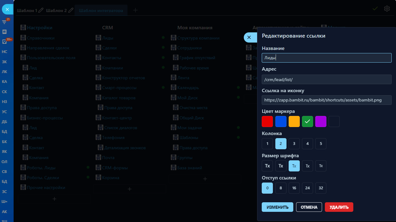Click the icon beside Каталог товаров
The height and width of the screenshot is (222, 396).
click(x=98, y=98)
